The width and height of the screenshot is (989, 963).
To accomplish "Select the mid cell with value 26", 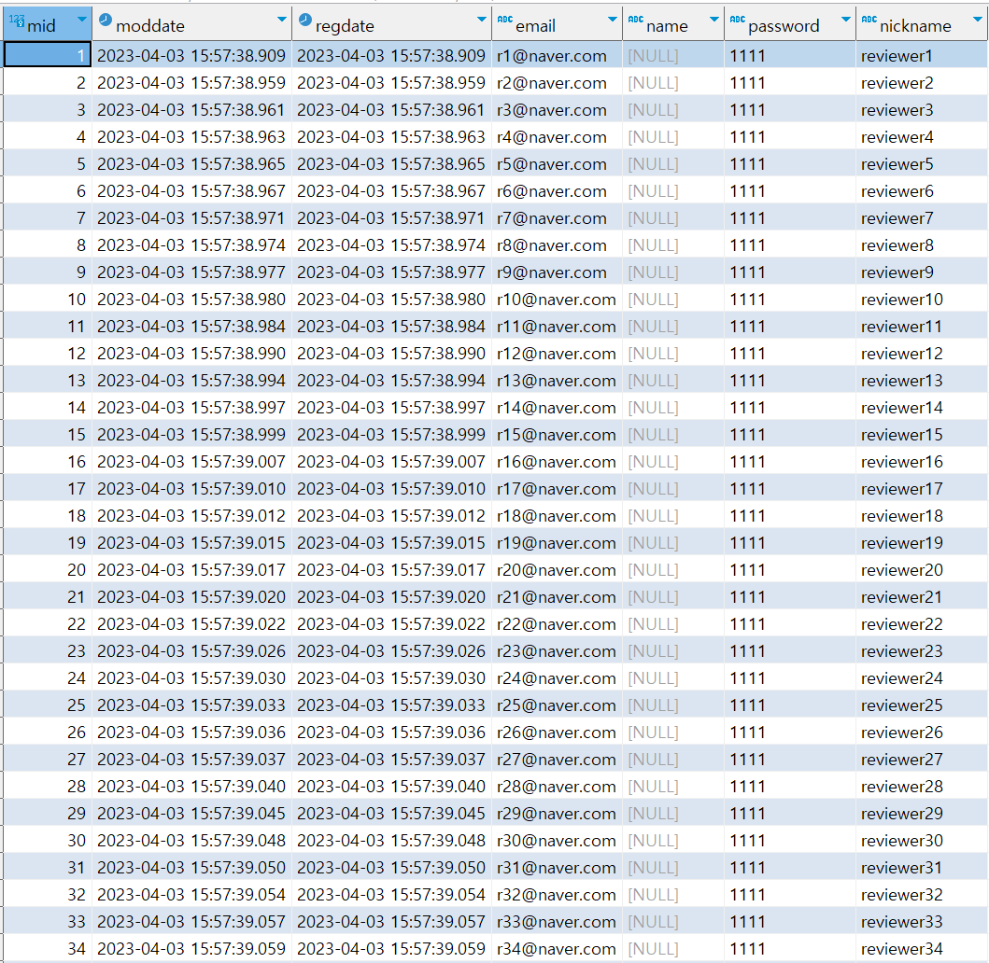I will pos(48,733).
